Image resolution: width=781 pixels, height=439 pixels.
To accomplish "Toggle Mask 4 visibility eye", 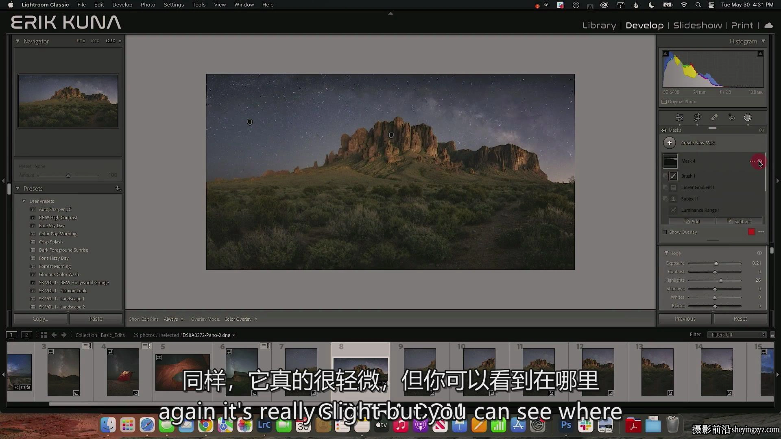I will click(x=760, y=161).
